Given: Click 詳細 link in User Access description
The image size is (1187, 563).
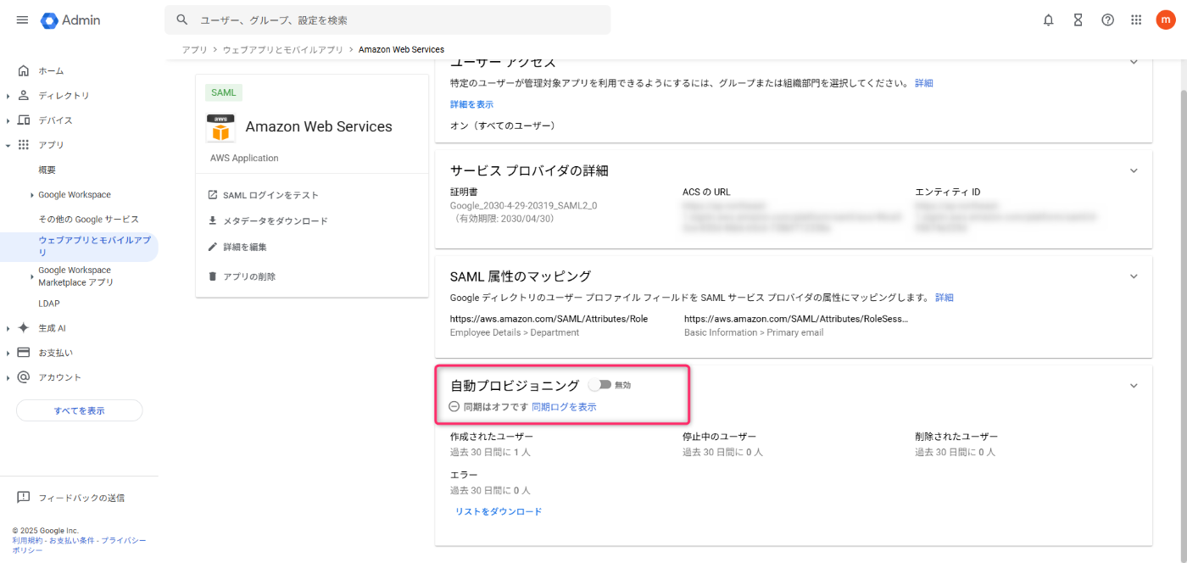Looking at the screenshot, I should 924,83.
